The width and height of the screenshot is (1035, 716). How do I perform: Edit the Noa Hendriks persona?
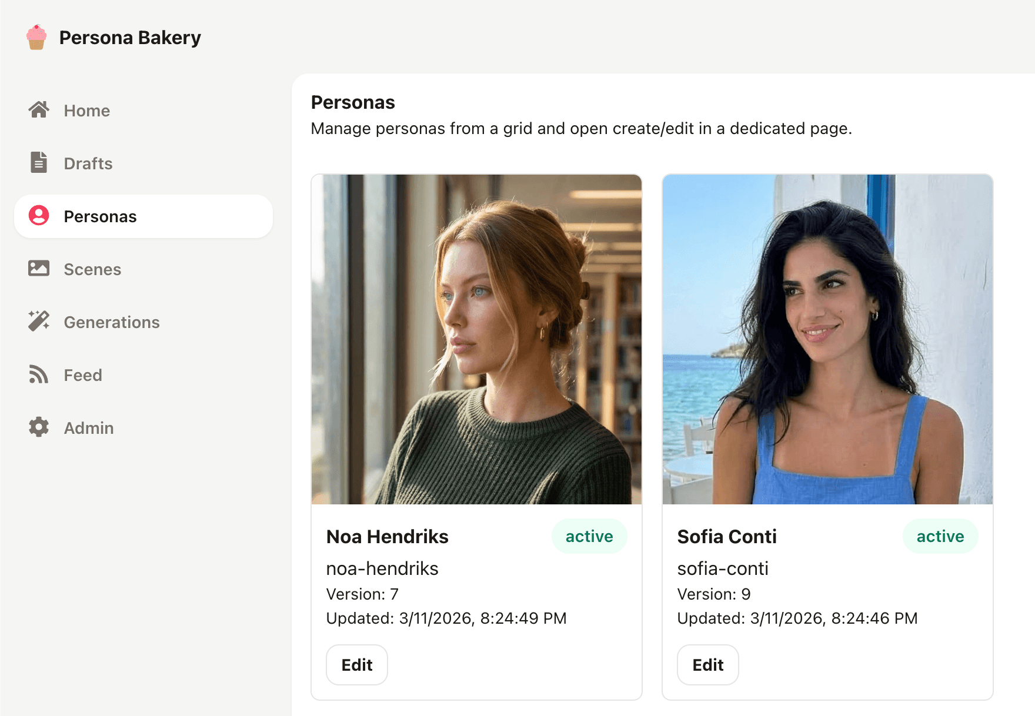click(356, 664)
